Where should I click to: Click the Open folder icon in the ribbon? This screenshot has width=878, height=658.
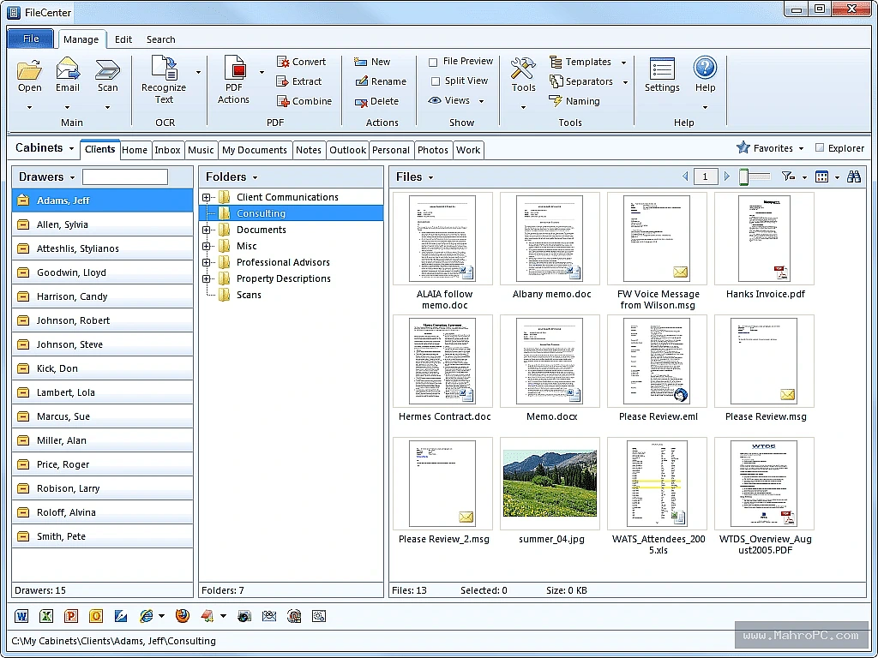click(29, 69)
